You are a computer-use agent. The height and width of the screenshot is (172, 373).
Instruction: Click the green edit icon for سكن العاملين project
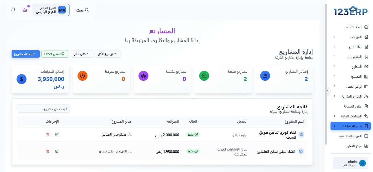(x=57, y=151)
